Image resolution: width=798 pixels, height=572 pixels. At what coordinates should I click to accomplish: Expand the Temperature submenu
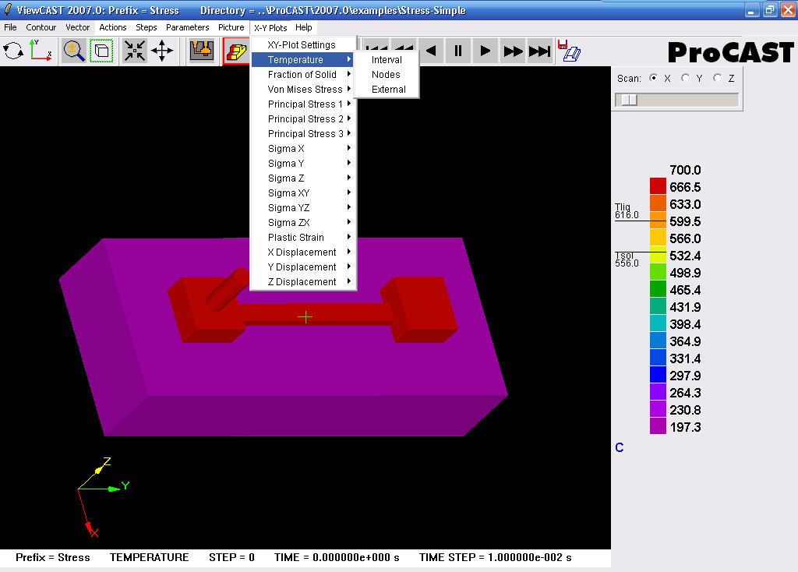click(303, 59)
